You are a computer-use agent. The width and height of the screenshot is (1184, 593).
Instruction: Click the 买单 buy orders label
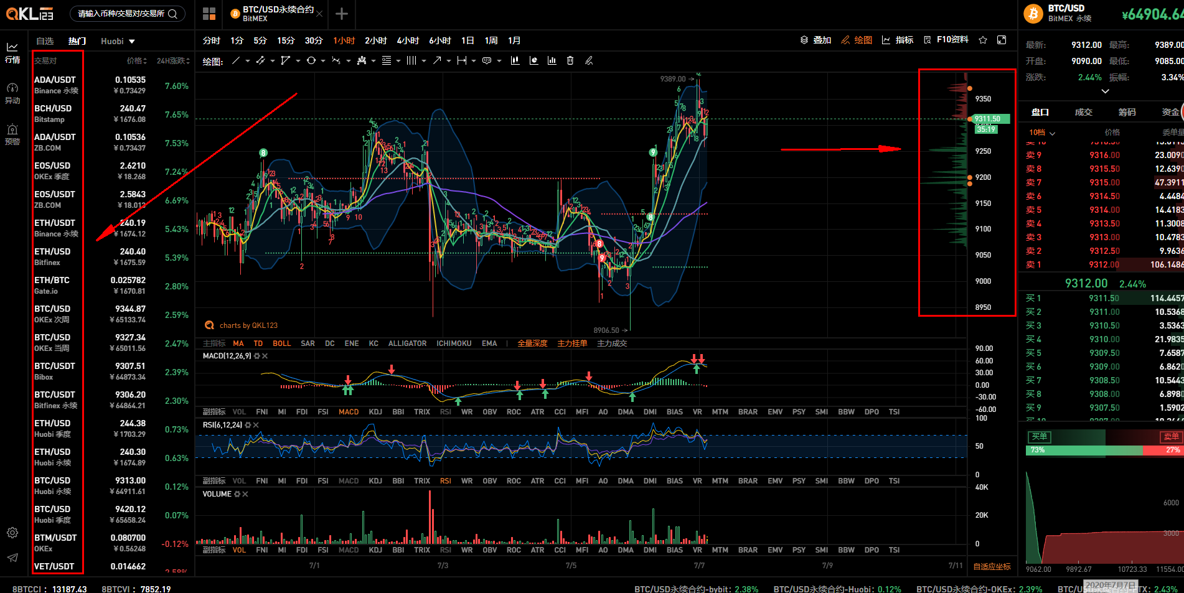(1040, 436)
